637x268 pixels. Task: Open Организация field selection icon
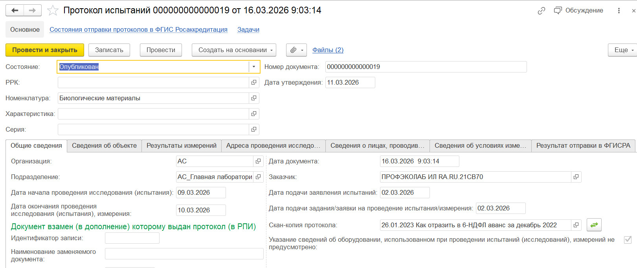click(x=258, y=161)
